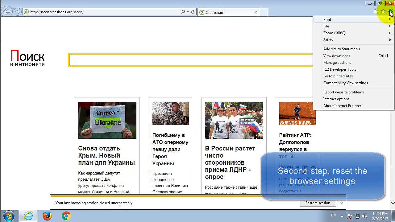The width and height of the screenshot is (395, 222).
Task: Click the Forward navigation arrow
Action: pyautogui.click(x=17, y=12)
